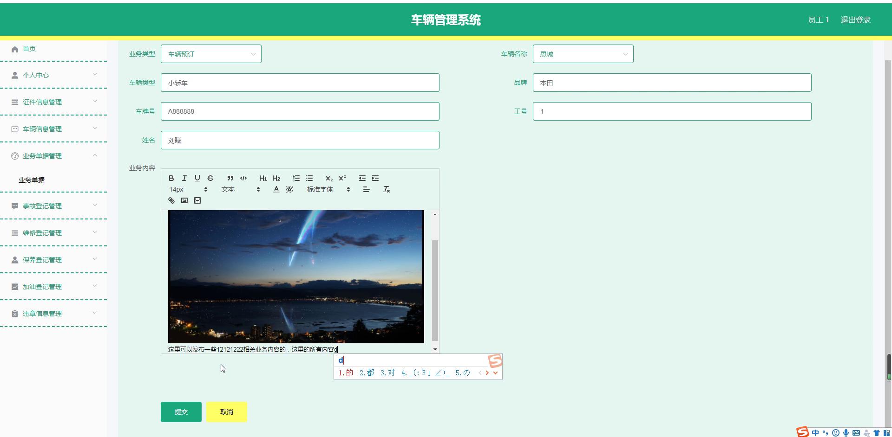This screenshot has width=892, height=437.
Task: Choose IME candidate 2 都
Action: (x=367, y=373)
